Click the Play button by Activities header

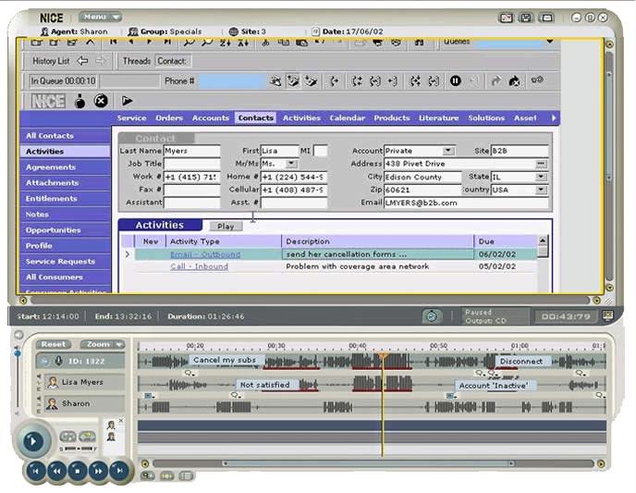(226, 226)
